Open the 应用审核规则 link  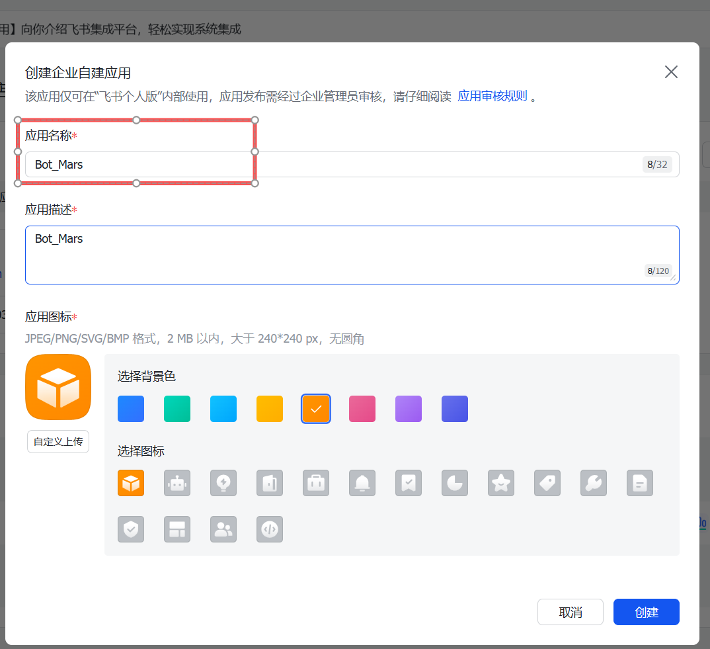[493, 96]
